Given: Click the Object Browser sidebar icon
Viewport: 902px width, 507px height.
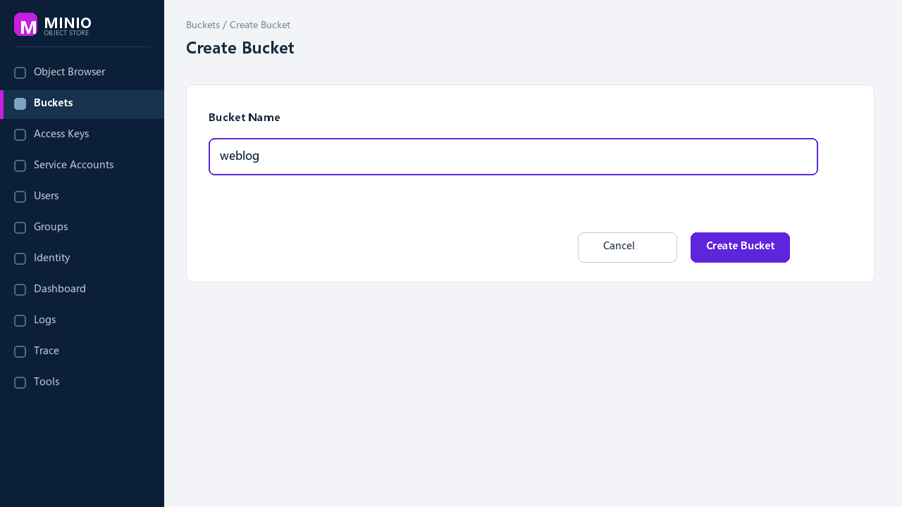Looking at the screenshot, I should click(x=20, y=73).
